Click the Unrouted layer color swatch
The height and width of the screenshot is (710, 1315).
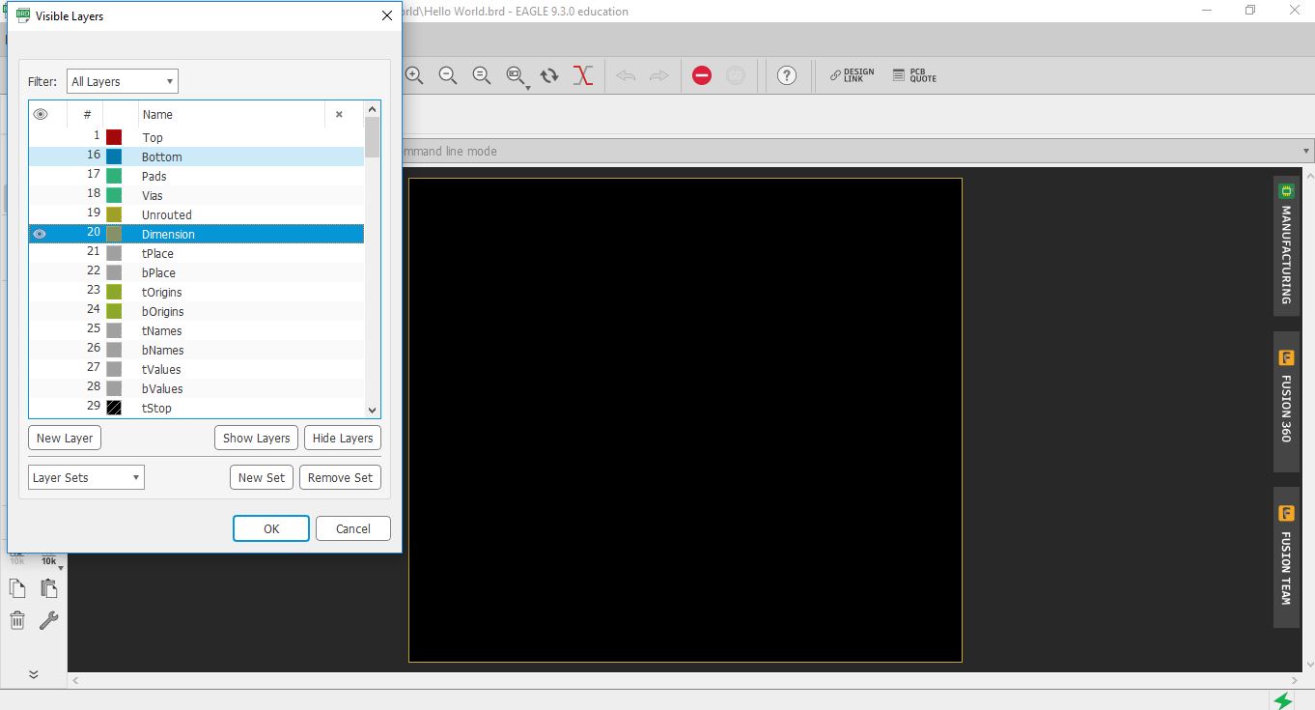[114, 214]
